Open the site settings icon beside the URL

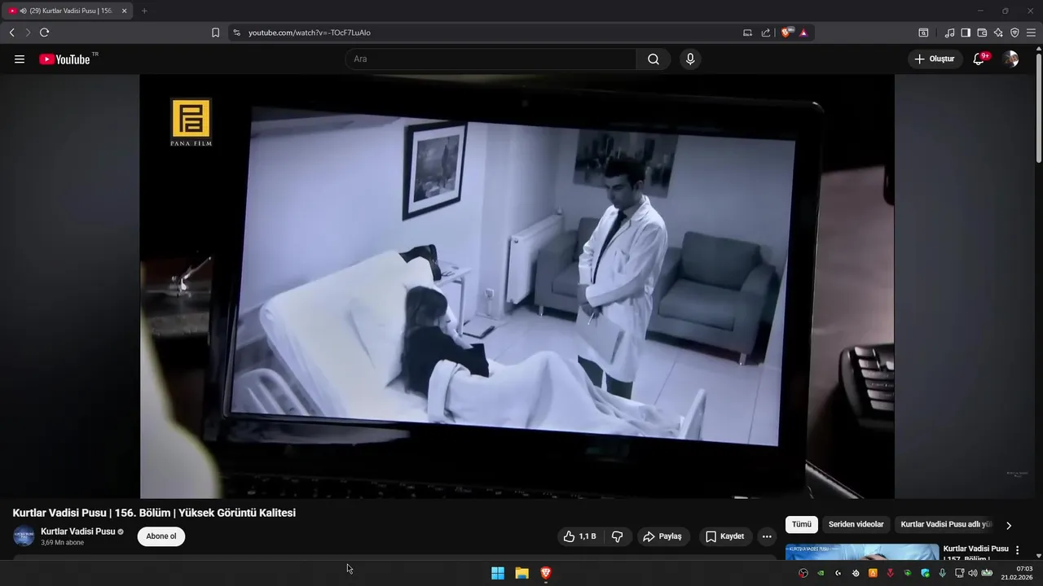pos(237,33)
